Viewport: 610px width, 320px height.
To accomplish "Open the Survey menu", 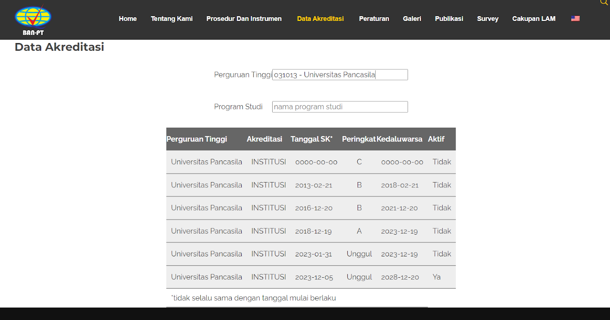I will [x=488, y=19].
